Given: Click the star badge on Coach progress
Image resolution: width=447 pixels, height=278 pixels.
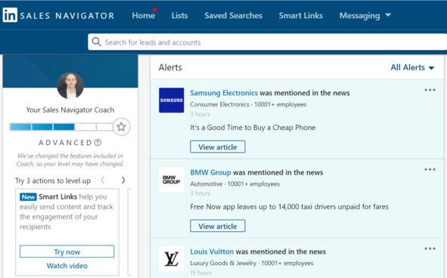Looking at the screenshot, I should 122,127.
